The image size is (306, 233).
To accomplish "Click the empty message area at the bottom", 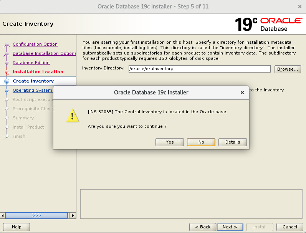I will coord(191,204).
